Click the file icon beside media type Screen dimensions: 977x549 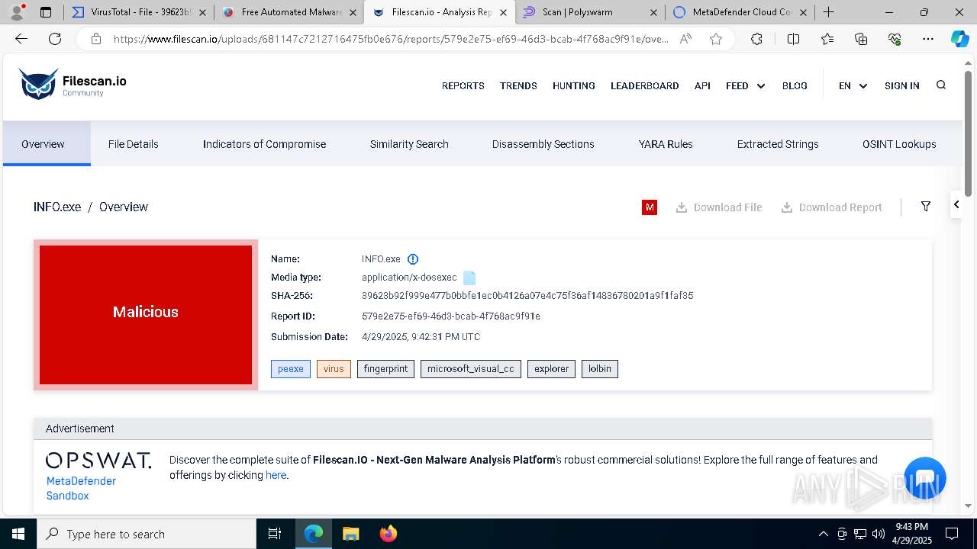click(x=469, y=278)
